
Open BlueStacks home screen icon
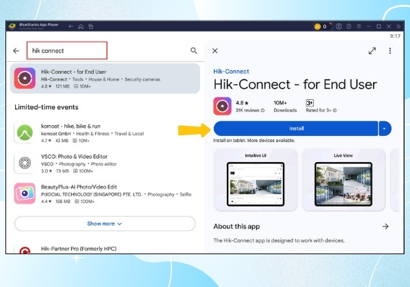(x=81, y=27)
